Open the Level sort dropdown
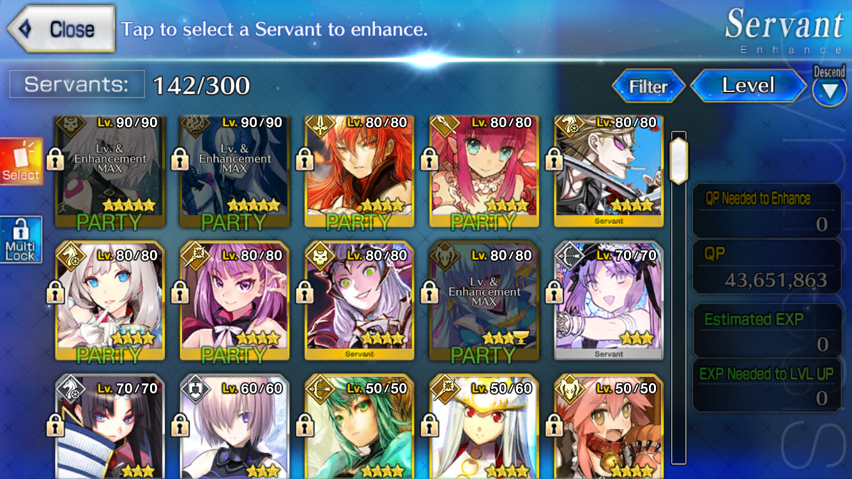The height and width of the screenshot is (479, 852). click(x=748, y=86)
